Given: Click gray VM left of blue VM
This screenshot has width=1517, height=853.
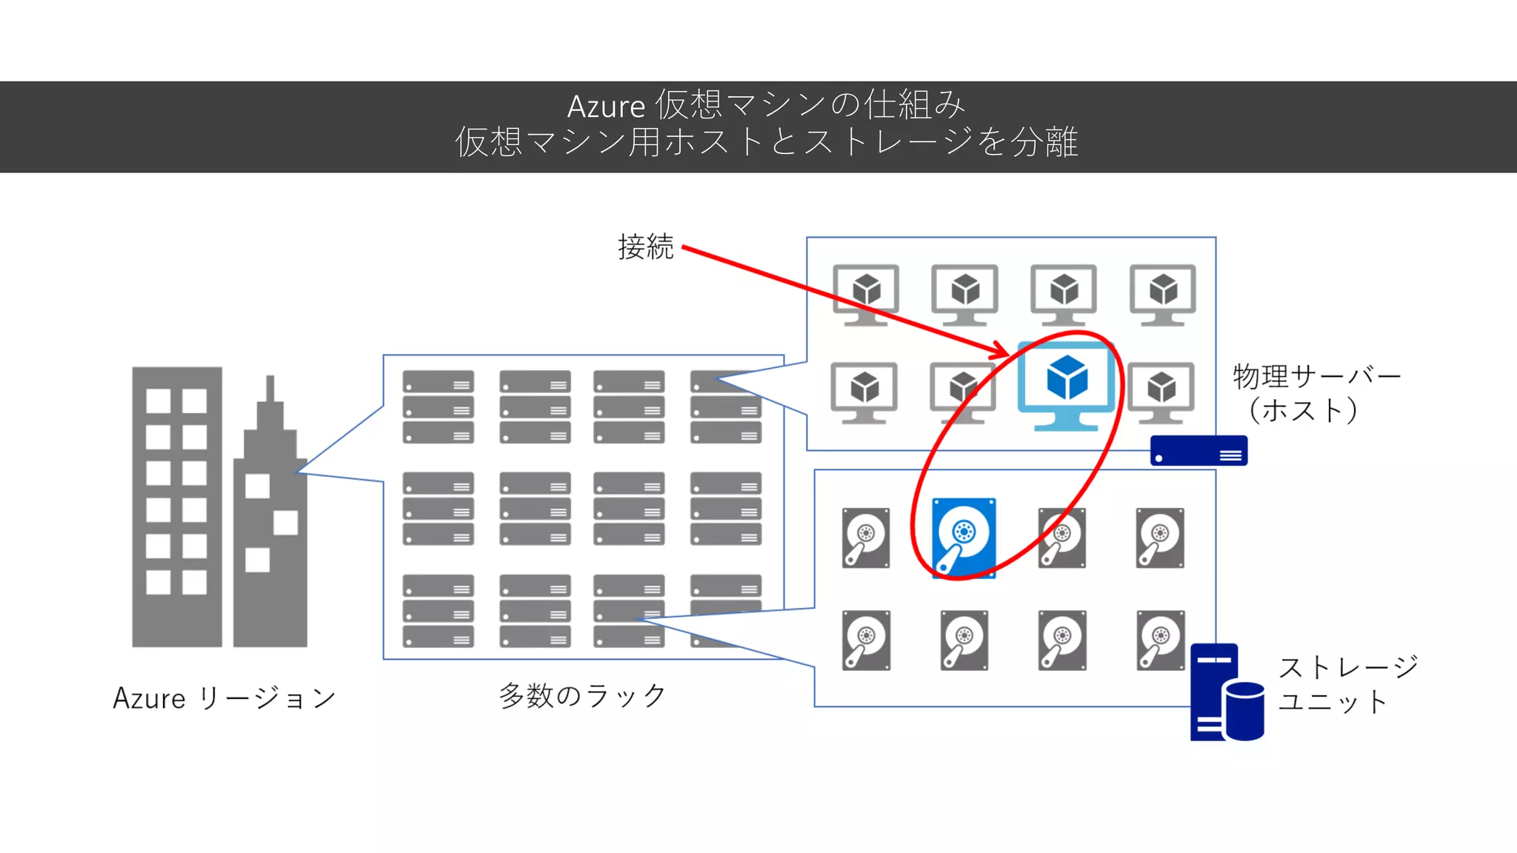Looking at the screenshot, I should point(963,392).
